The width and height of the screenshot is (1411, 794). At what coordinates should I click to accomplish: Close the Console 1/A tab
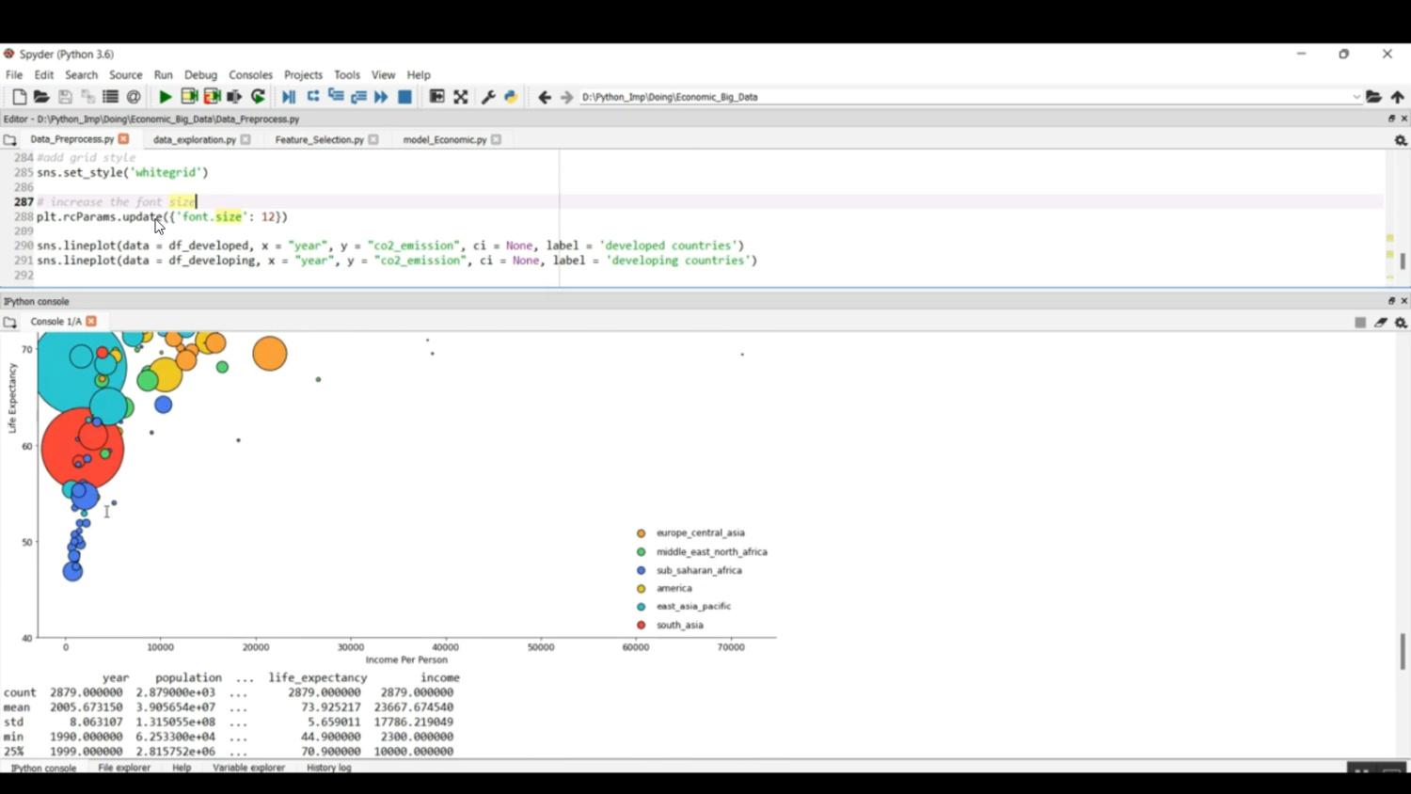(x=91, y=322)
